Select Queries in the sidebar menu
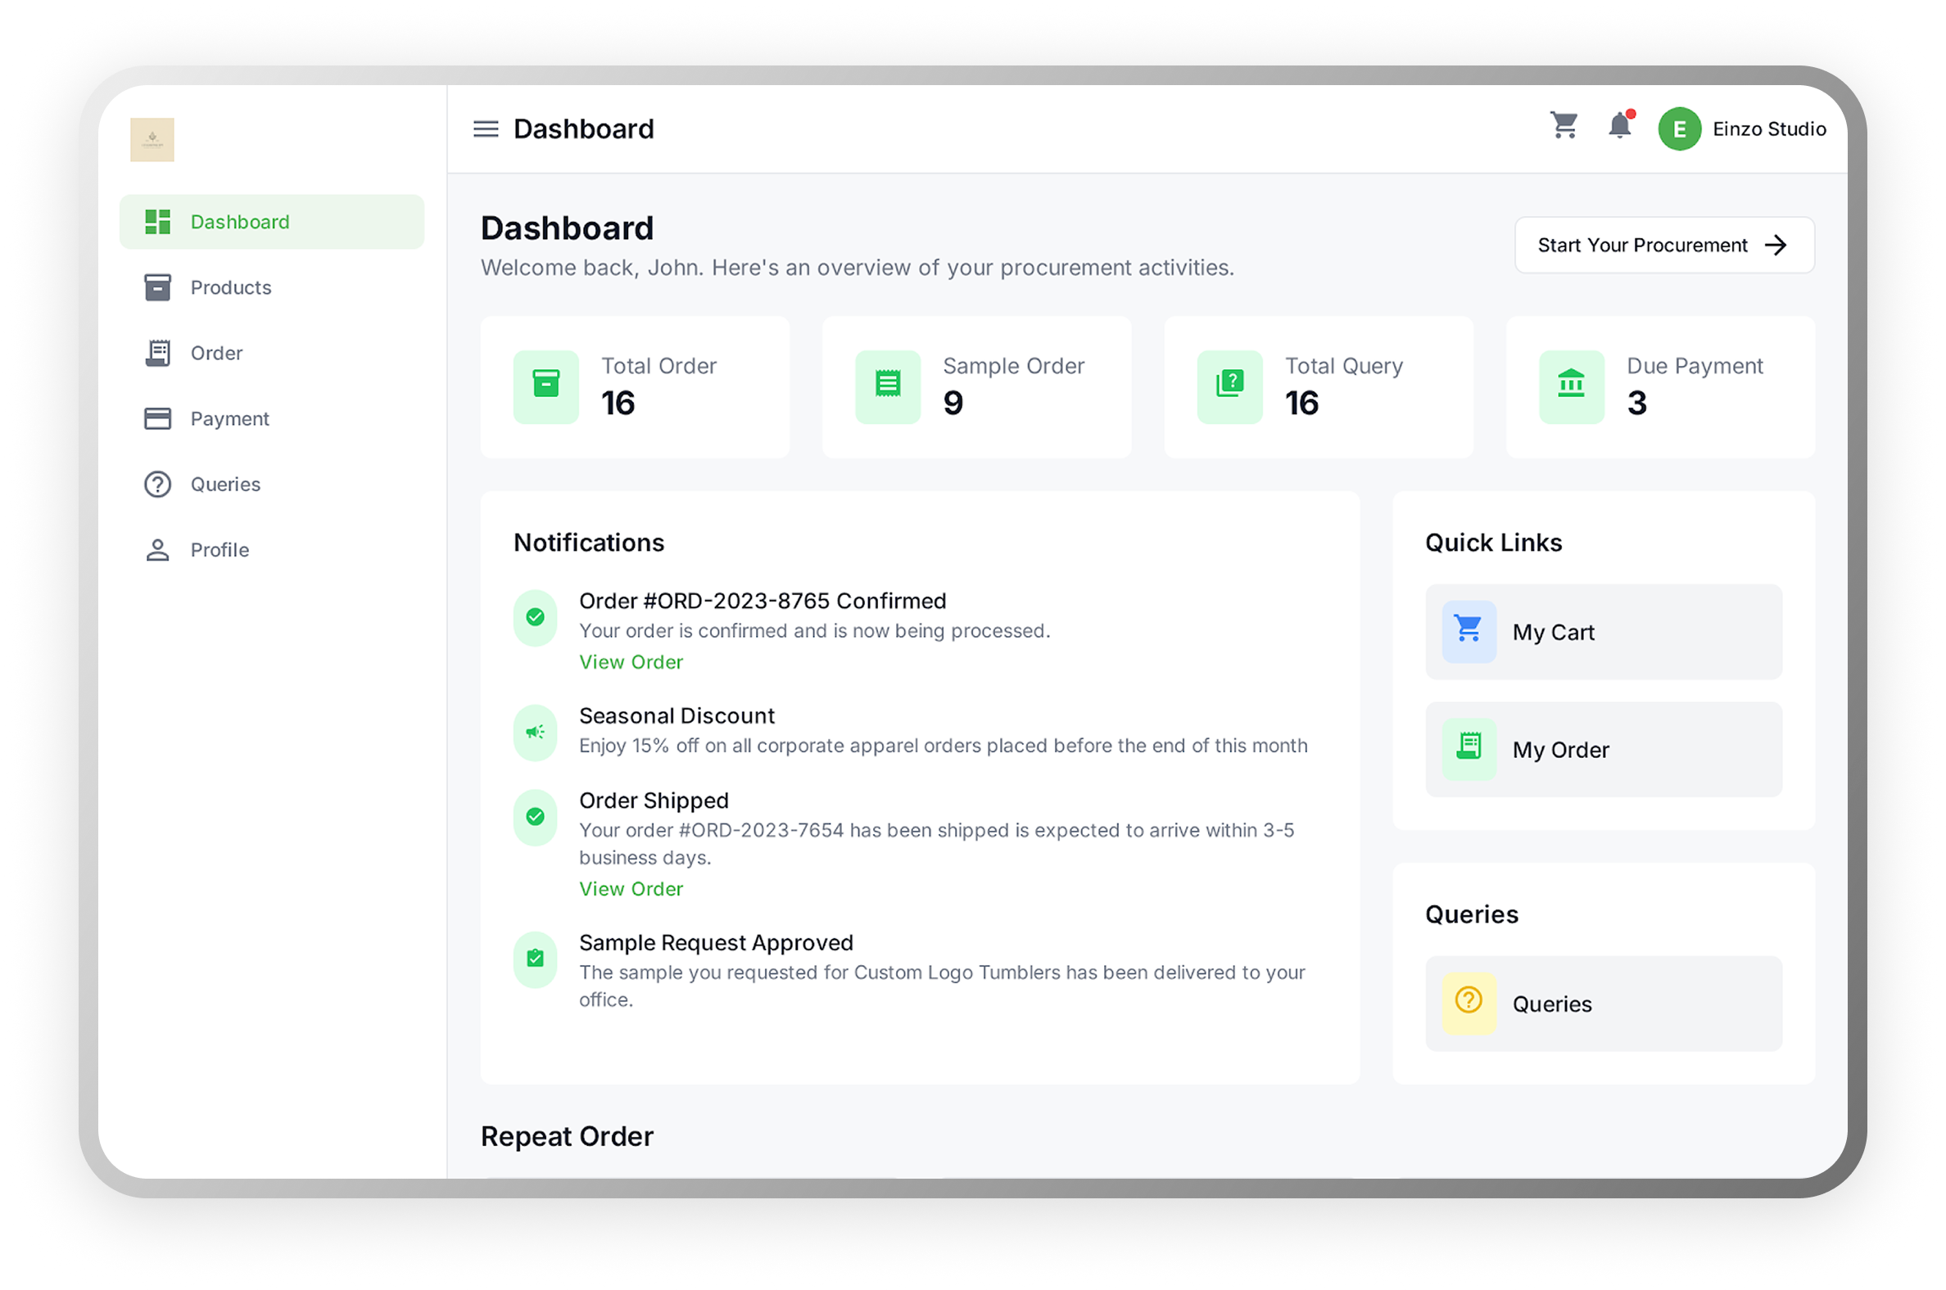The height and width of the screenshot is (1290, 1946). (225, 485)
